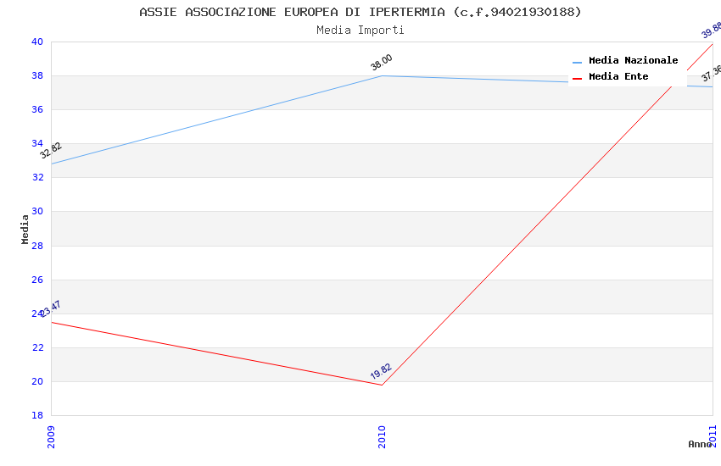Click the vertical Media y-axis title

(x=25, y=229)
